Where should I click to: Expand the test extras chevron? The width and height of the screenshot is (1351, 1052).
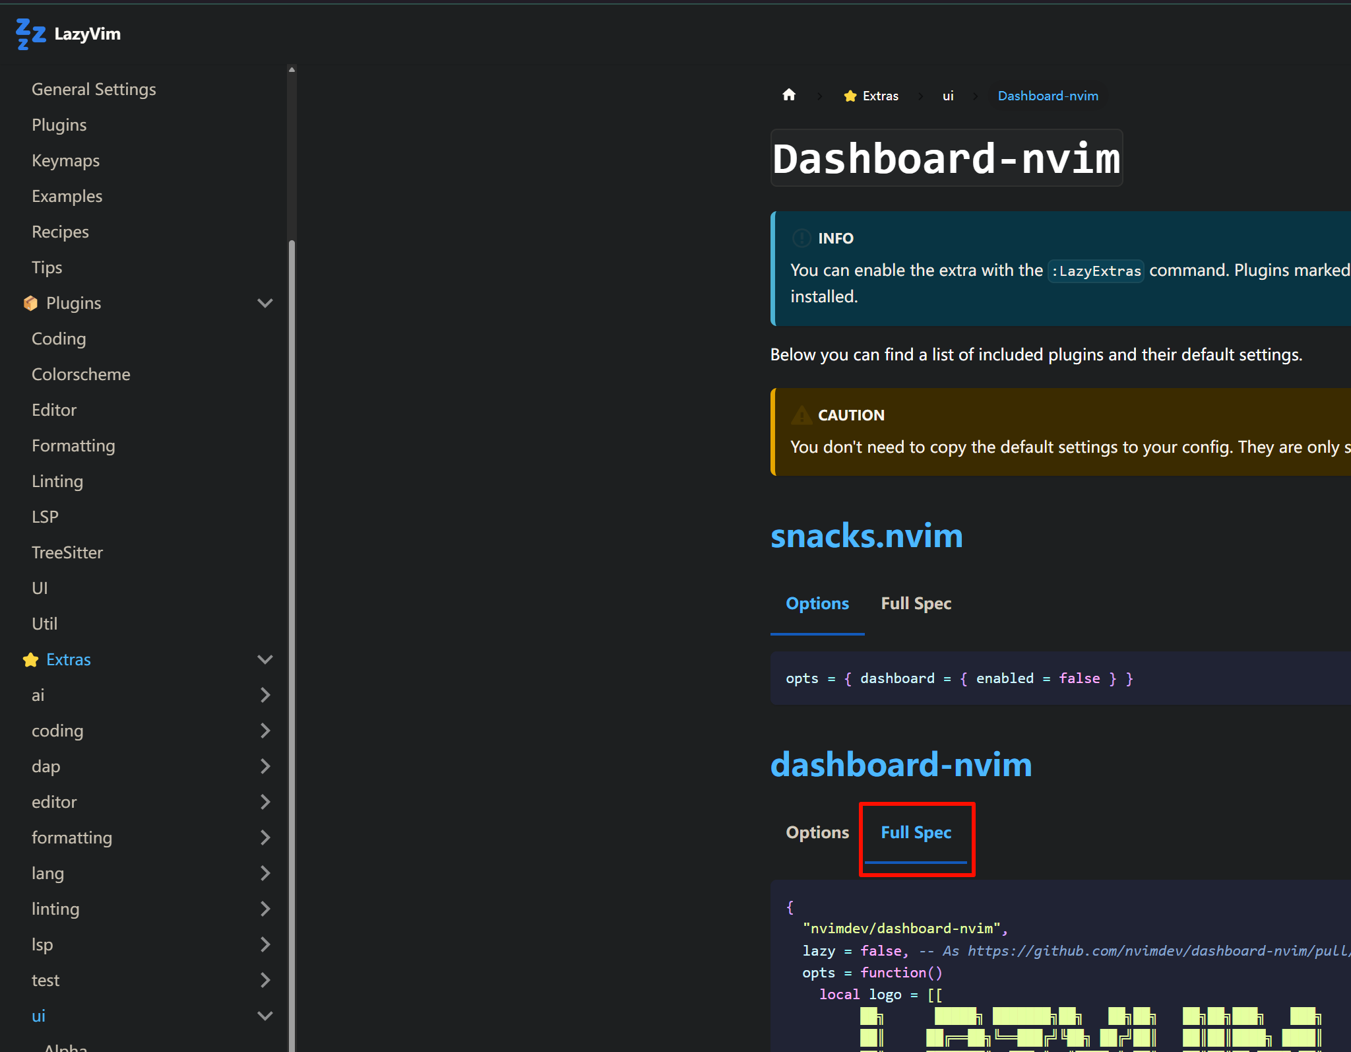pyautogui.click(x=265, y=980)
